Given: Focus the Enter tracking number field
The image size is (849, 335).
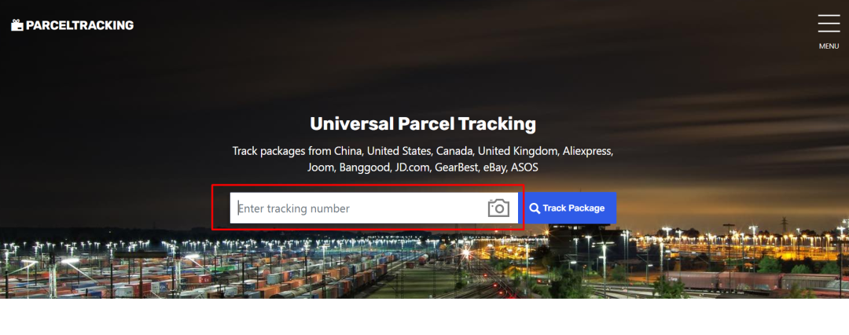Looking at the screenshot, I should [359, 208].
